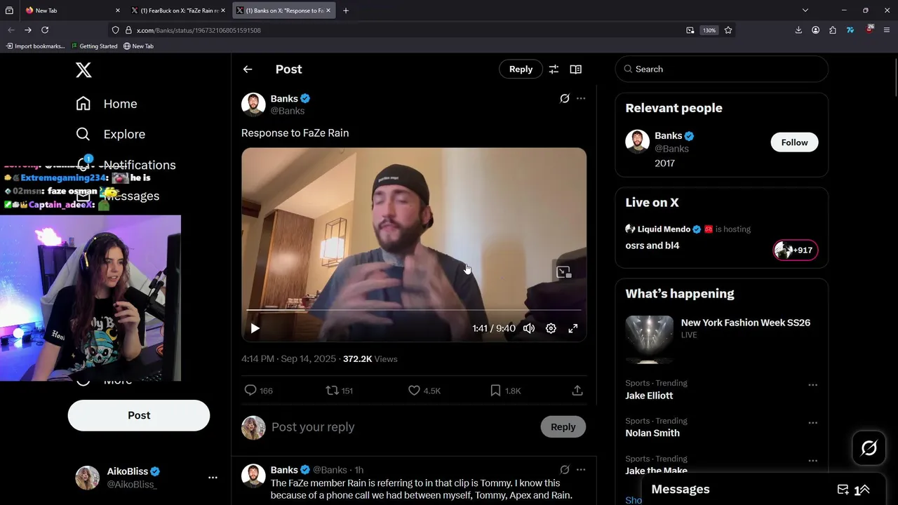Open more options on Banks' 1h reply

point(581,470)
